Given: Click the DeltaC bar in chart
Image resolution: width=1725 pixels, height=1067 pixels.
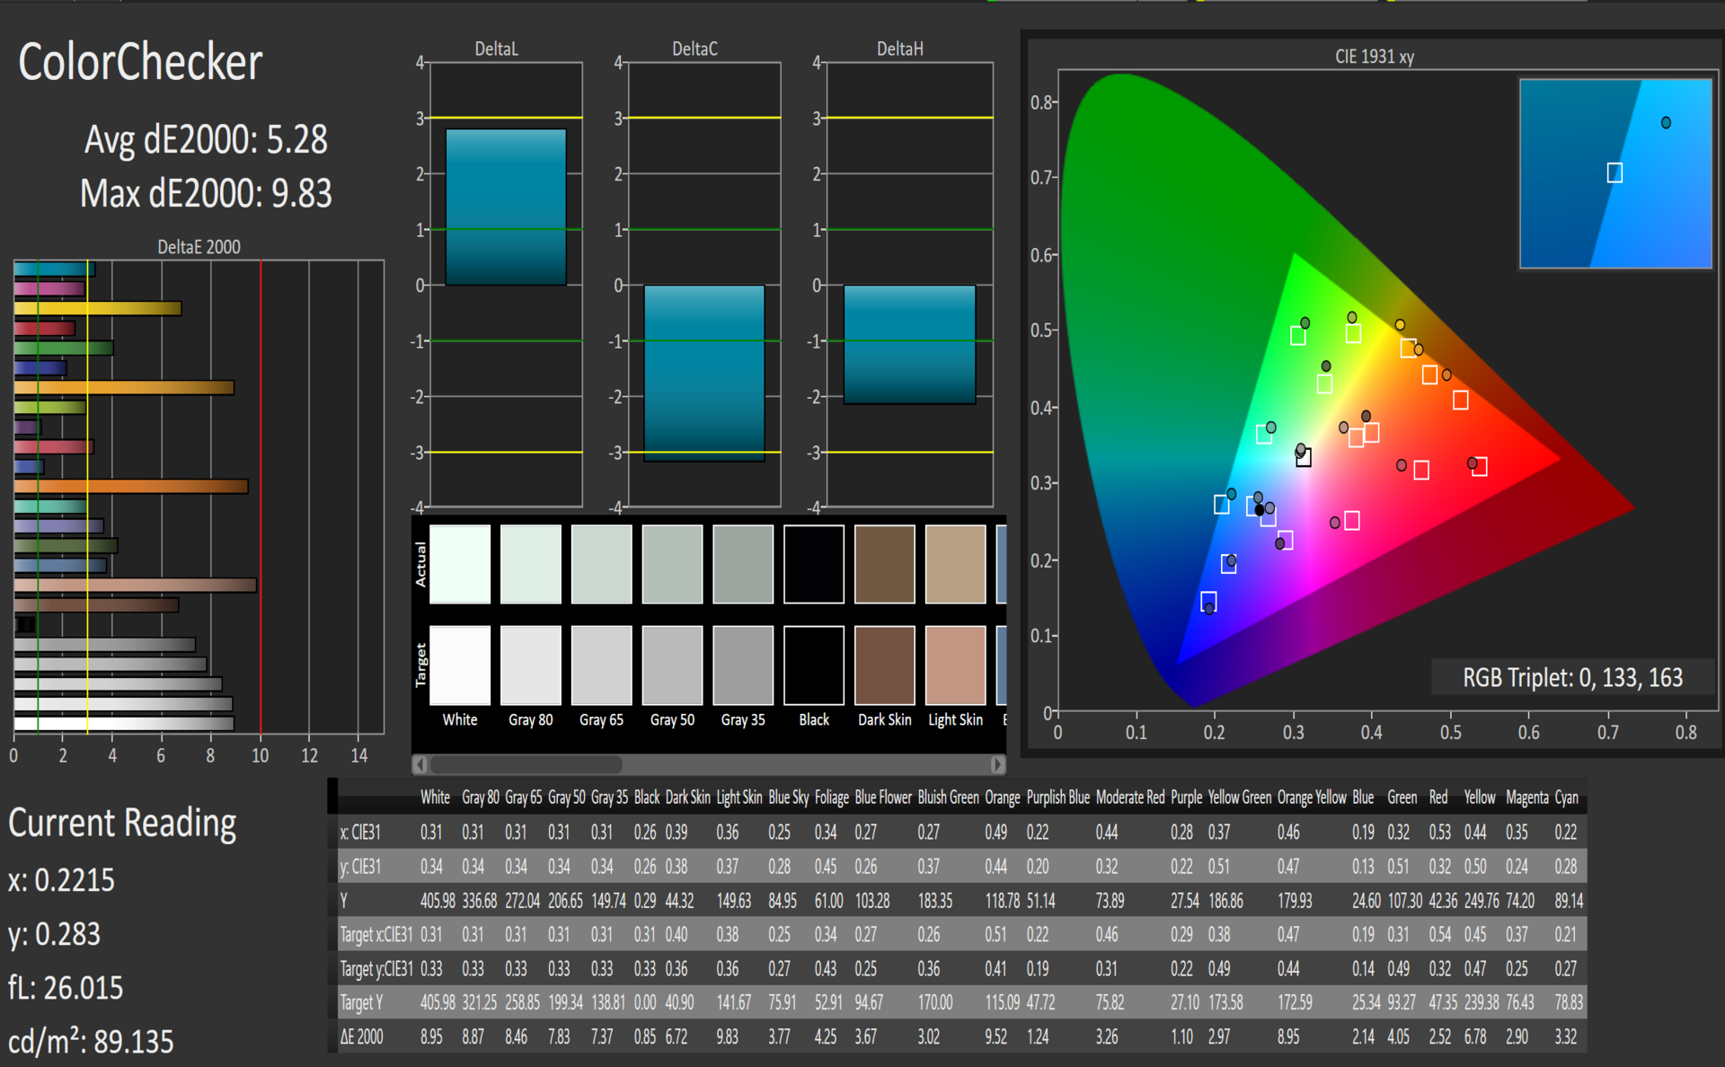Looking at the screenshot, I should (x=703, y=373).
